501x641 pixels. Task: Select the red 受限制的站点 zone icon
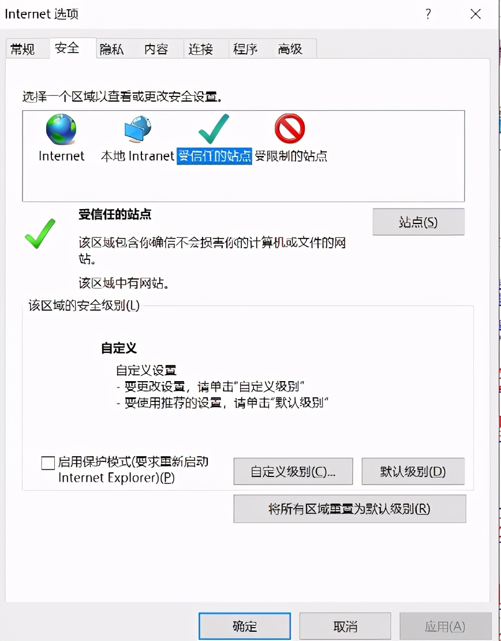point(290,129)
